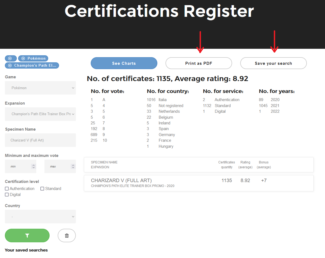Click the Print as PDF button
Viewport: 325px width, 258px height.
199,63
